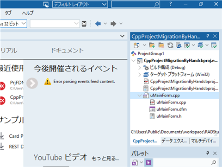Select the bold CppProjectMigrationByHandcbproj.e... project
The image size is (222, 167).
181,61
